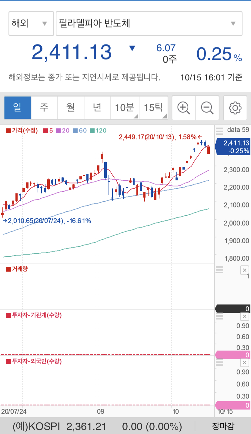Image resolution: width=251 pixels, height=434 pixels.
Task: Tap the 0.25% change percentage
Action: tap(219, 54)
